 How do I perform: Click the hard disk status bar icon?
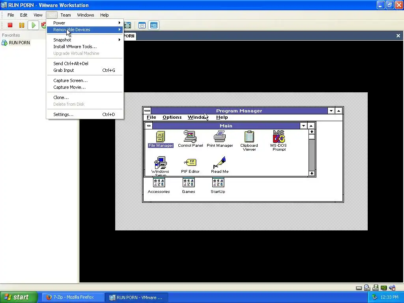359,288
